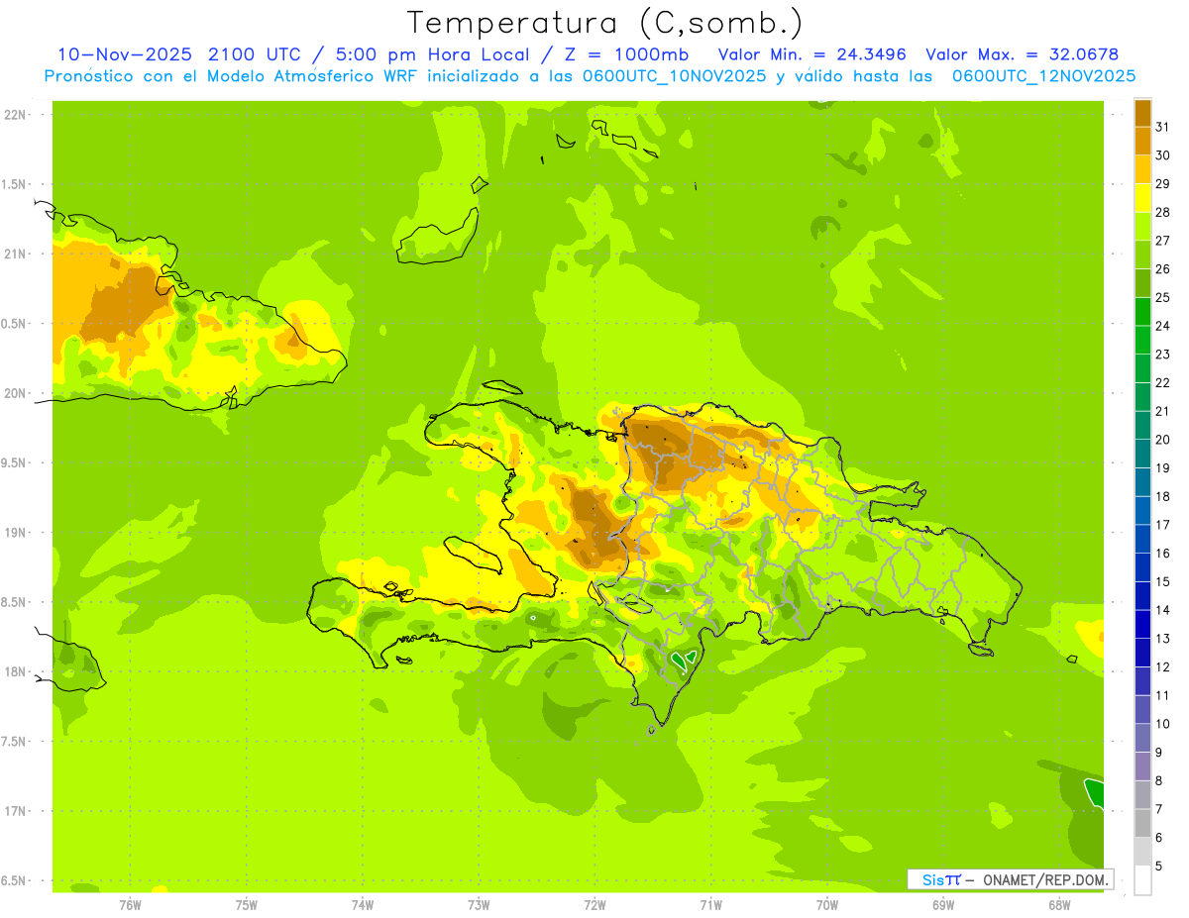Viewport: 1189px width, 918px height.
Task: Pick the grey swatch between 6 and 7
Action: point(1142,823)
